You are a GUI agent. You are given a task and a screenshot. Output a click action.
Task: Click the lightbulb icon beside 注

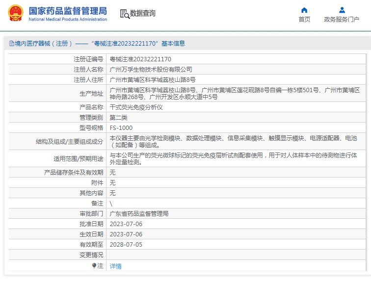click(x=94, y=266)
